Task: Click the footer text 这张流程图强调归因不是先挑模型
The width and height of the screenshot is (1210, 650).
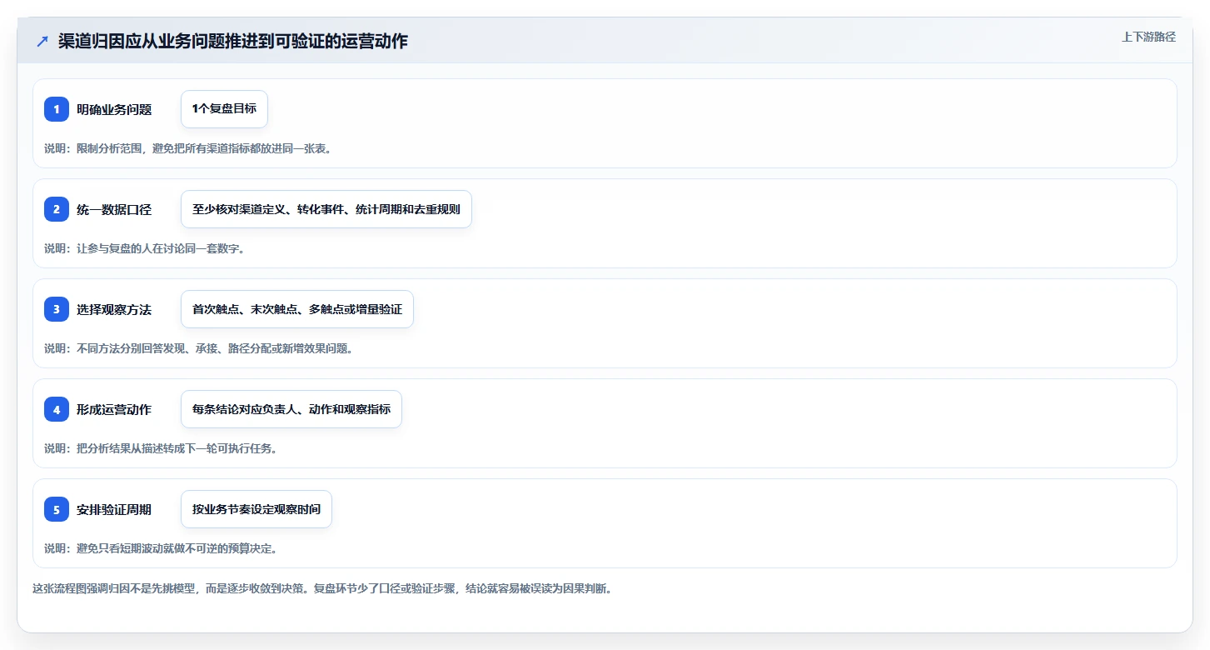Action: click(x=322, y=588)
